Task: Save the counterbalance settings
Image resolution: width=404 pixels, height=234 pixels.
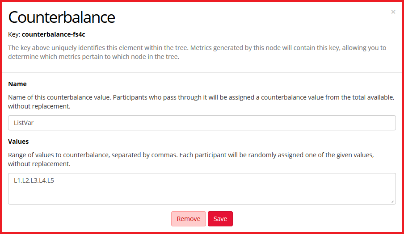Action: 220,219
